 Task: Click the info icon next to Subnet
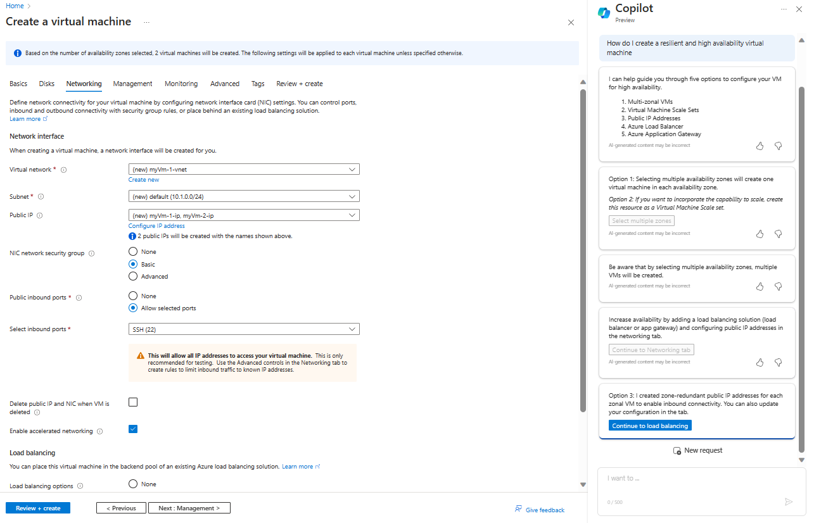point(41,197)
